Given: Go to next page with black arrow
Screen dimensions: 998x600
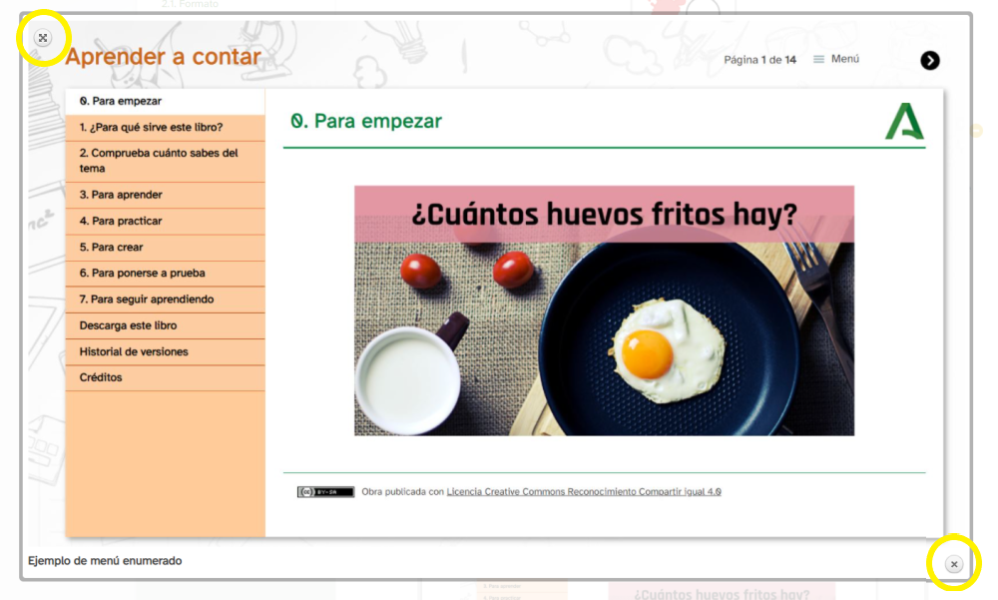Looking at the screenshot, I should coord(929,61).
